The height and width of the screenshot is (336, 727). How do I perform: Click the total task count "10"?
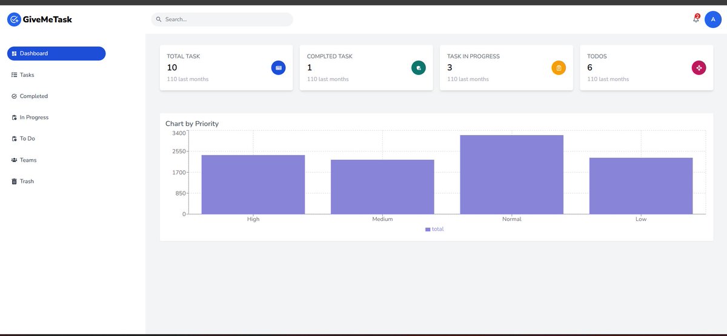172,67
